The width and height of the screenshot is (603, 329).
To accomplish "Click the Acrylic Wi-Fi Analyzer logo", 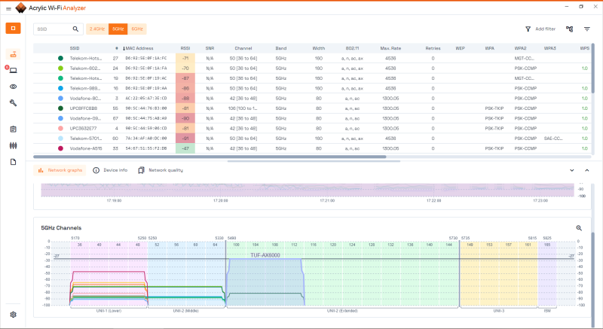I will coord(21,8).
